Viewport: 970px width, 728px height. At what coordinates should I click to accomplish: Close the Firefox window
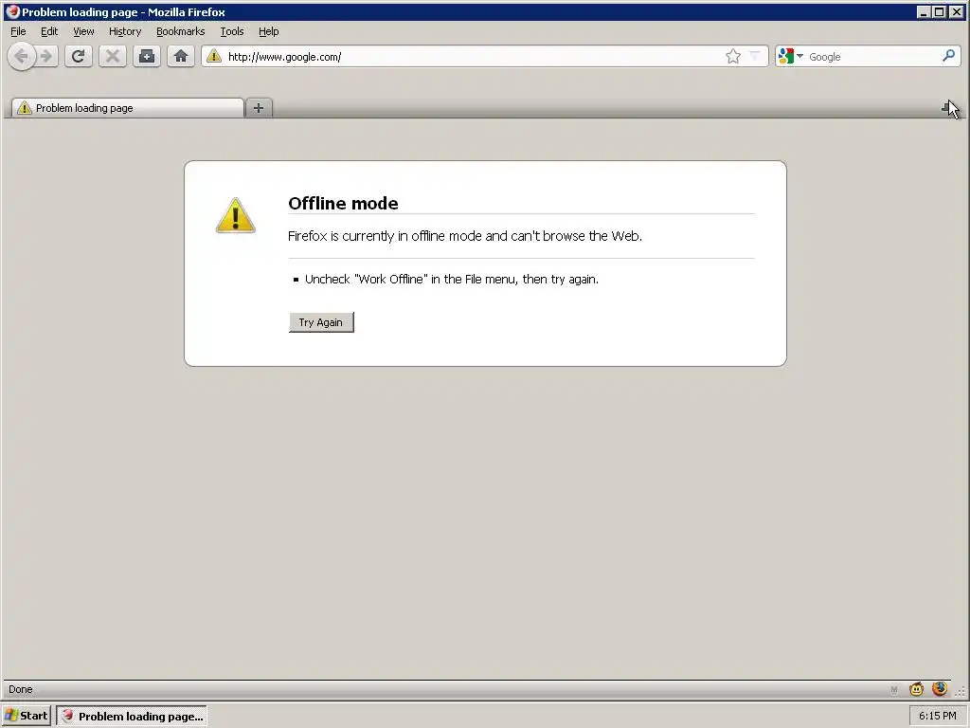(x=957, y=11)
